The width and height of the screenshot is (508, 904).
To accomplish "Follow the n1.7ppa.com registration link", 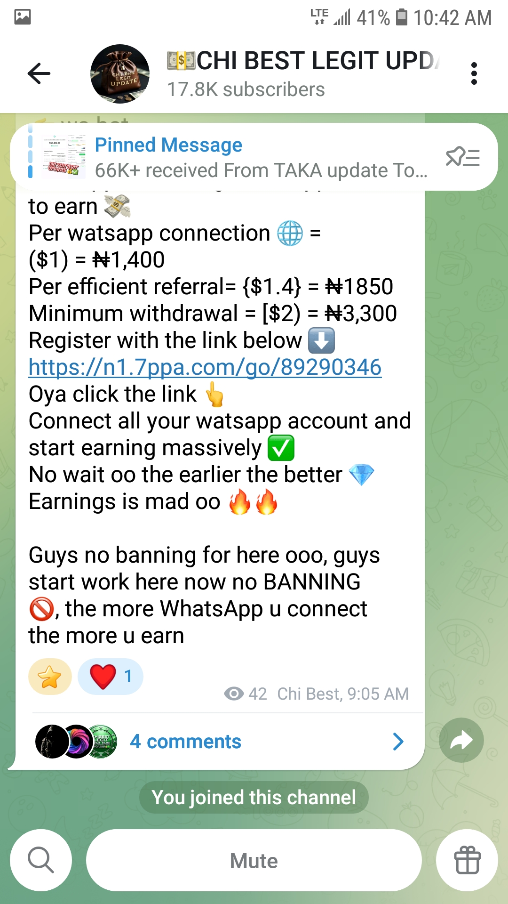I will tap(205, 367).
